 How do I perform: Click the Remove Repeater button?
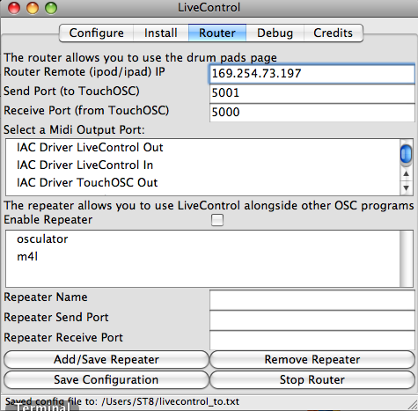312,360
